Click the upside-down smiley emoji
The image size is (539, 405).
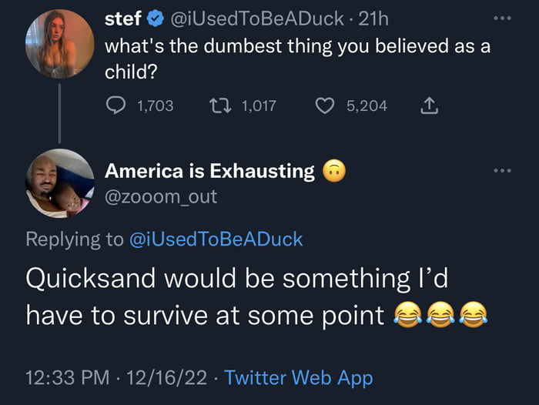(332, 171)
